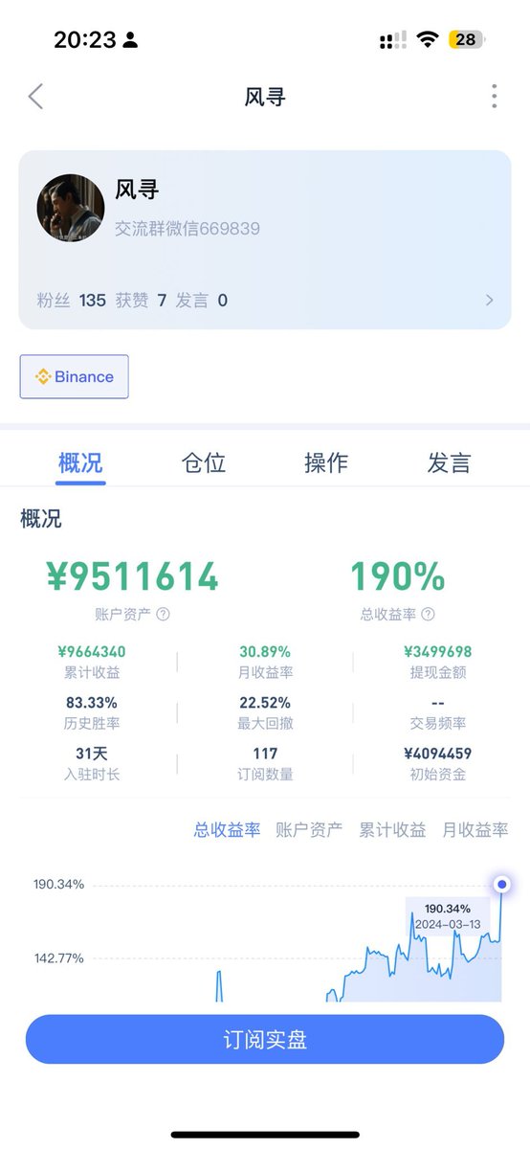The image size is (530, 1149).
Task: Tap the 142.77% chart axis label
Action: pyautogui.click(x=59, y=957)
